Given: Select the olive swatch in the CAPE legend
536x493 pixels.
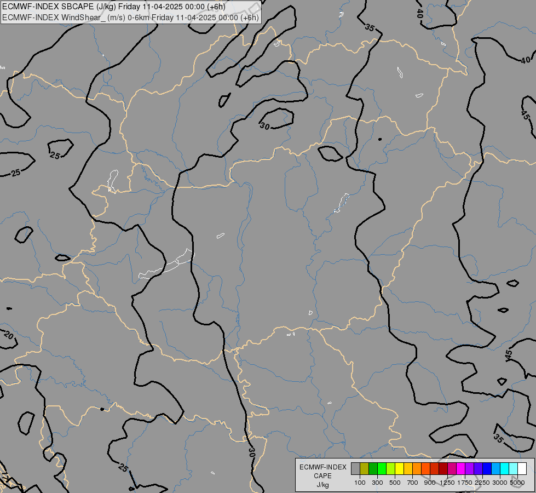Looking at the screenshot, I should click(x=365, y=468).
